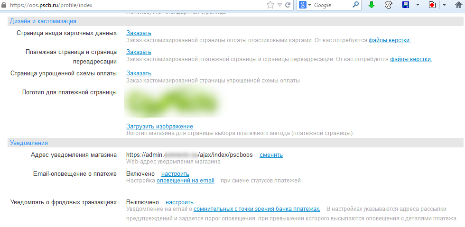Click the magnifier search icon
Image resolution: width=465 pixels, height=227 pixels.
[356, 5]
